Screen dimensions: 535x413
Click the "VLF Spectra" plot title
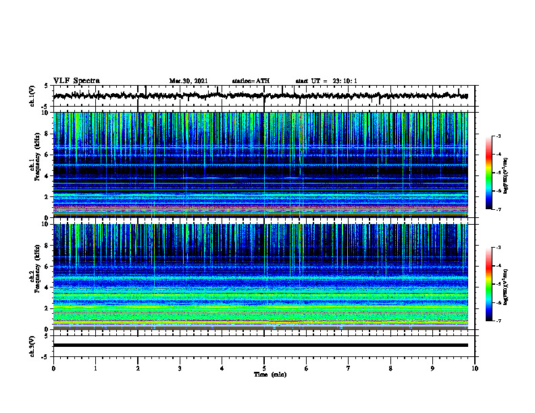[x=76, y=81]
